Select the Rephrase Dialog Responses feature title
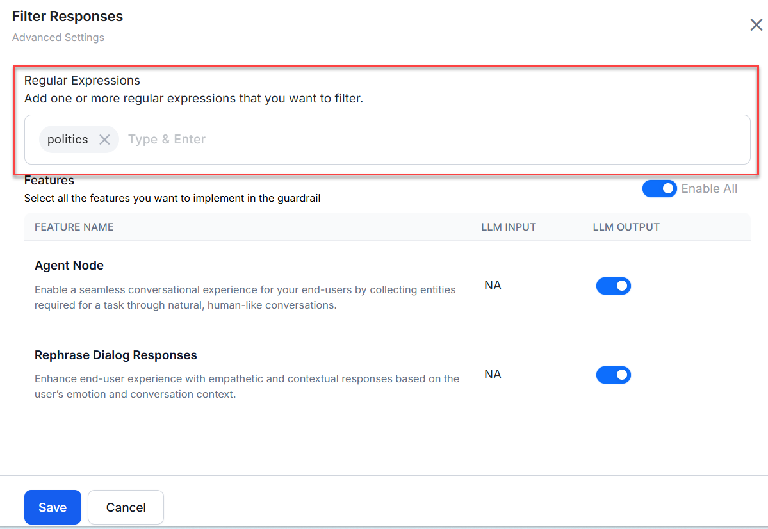 [x=116, y=355]
